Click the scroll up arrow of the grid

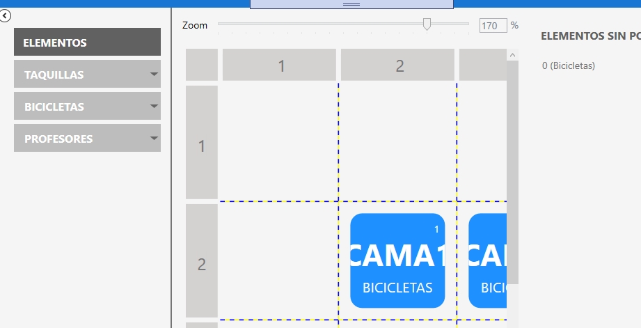(512, 55)
